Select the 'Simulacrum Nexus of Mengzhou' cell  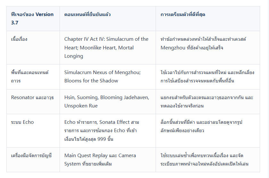click(x=108, y=77)
